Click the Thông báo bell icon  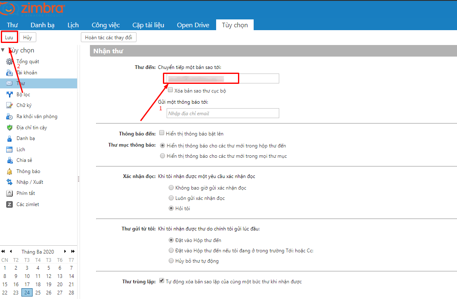9,171
